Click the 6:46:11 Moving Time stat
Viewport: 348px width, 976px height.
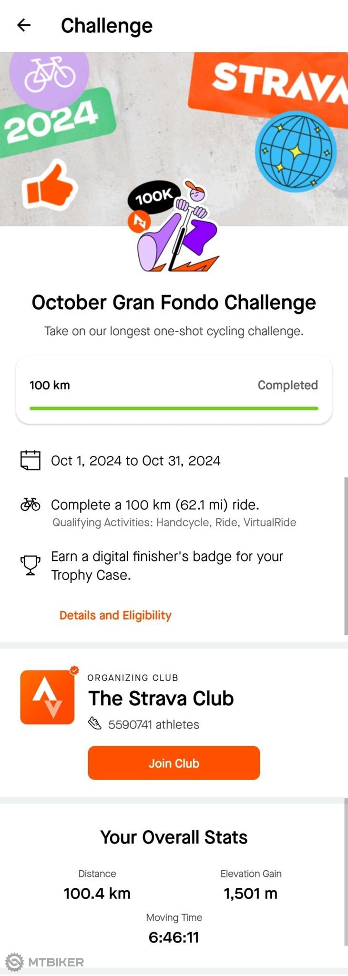(x=174, y=937)
